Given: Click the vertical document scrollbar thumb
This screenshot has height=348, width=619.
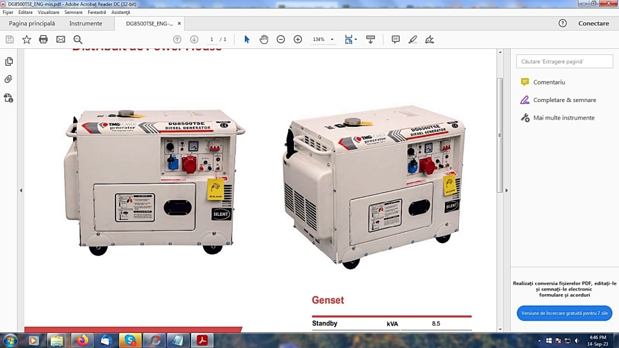Looking at the screenshot, I should [500, 135].
